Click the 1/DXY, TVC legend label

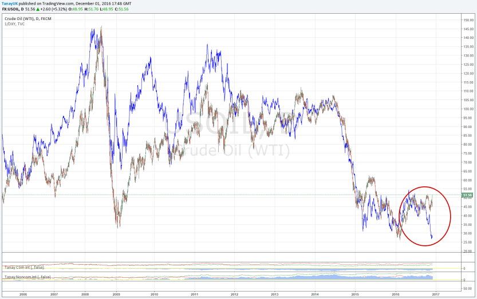pos(15,23)
